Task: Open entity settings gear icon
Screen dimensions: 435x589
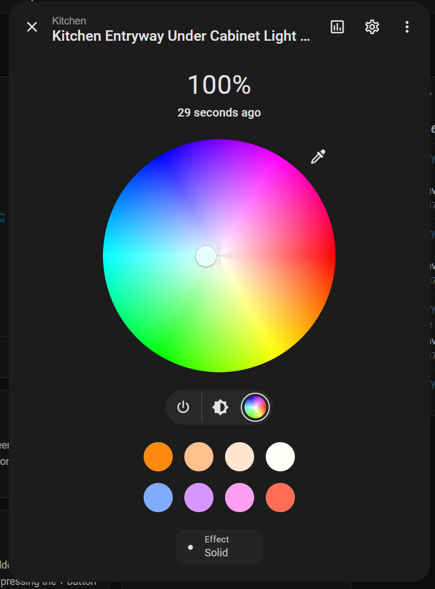Action: 372,27
